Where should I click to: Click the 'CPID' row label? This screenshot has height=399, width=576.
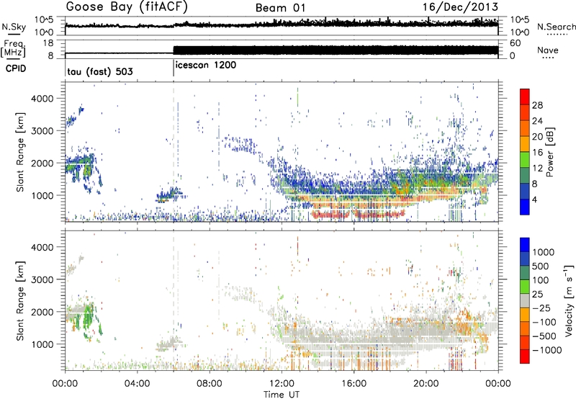tap(16, 68)
